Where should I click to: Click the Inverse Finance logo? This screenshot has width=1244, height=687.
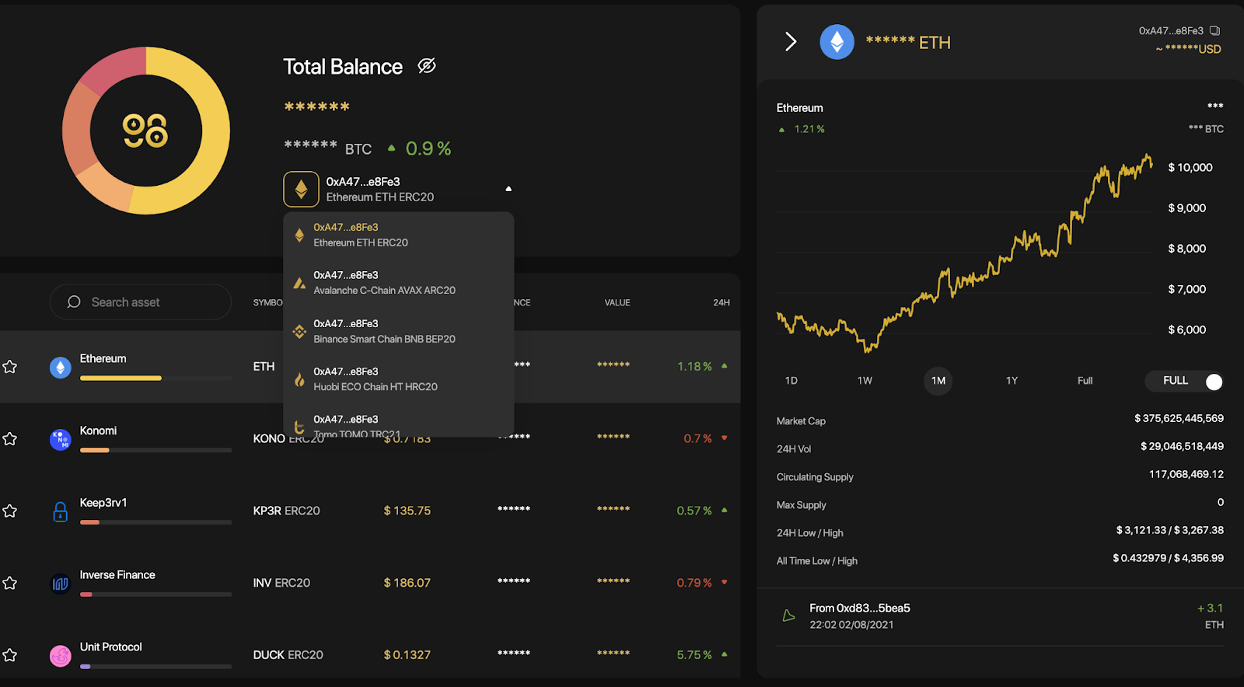[60, 584]
